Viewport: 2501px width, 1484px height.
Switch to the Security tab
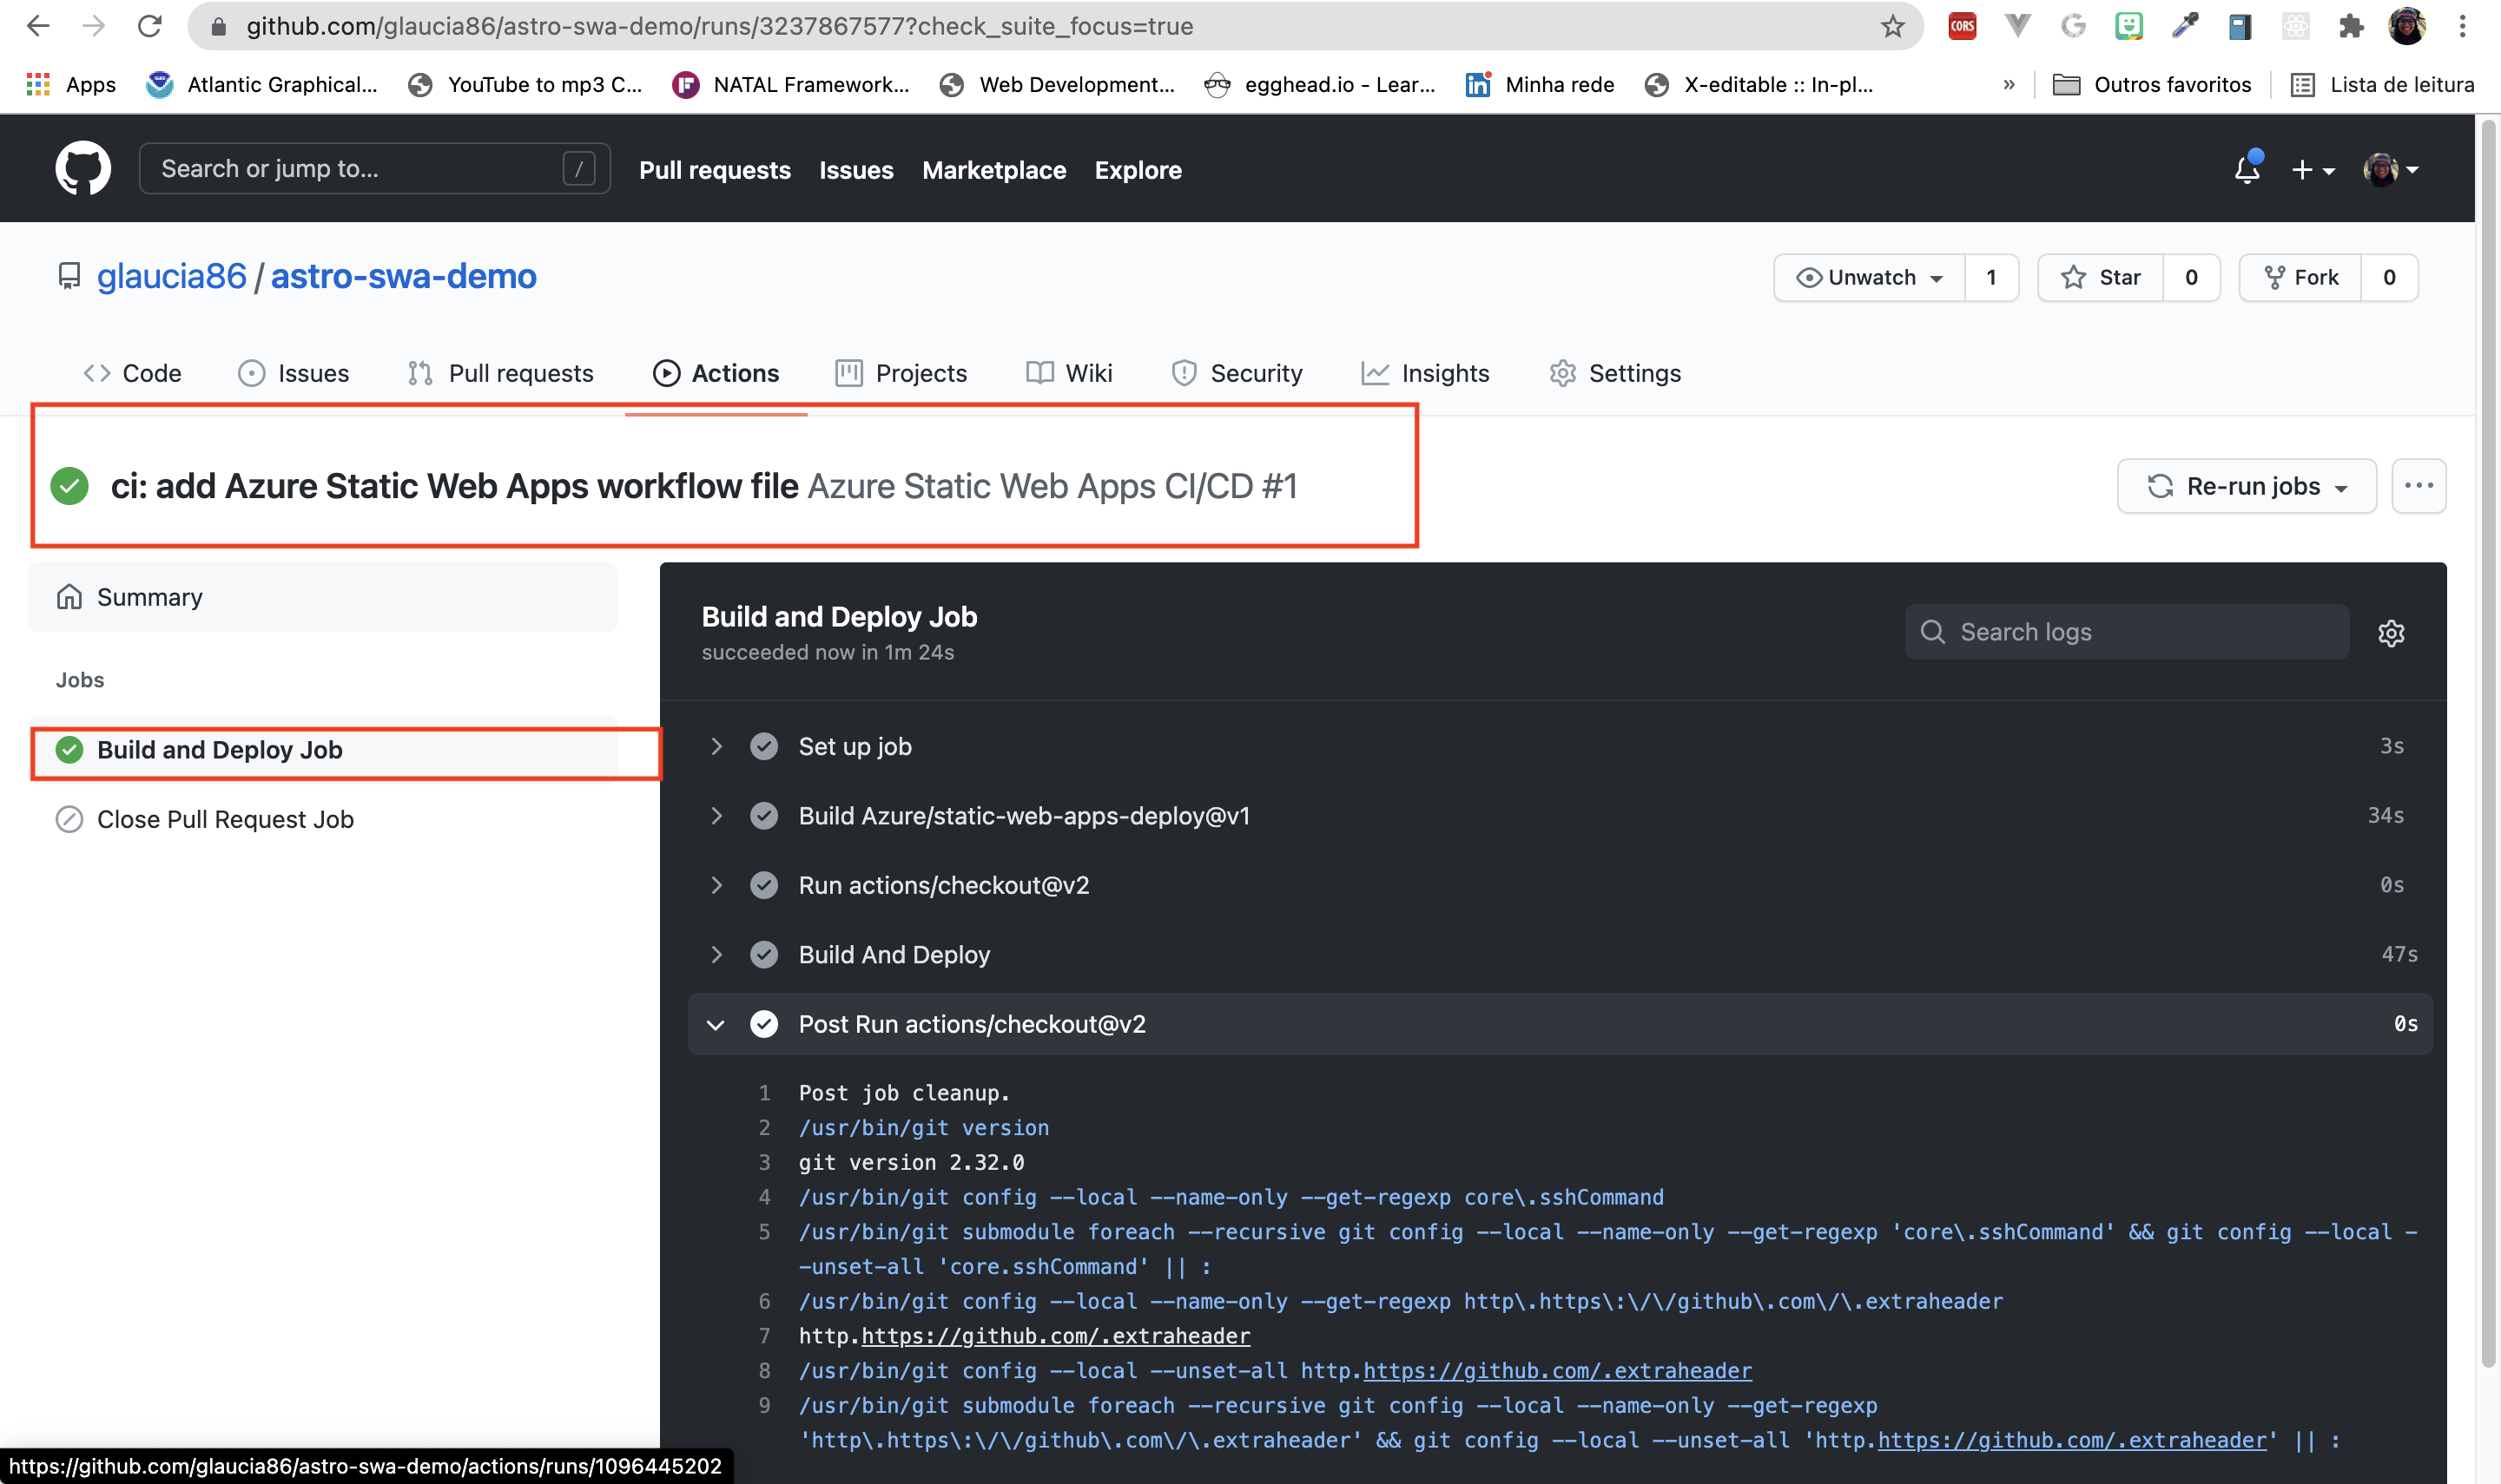1237,373
